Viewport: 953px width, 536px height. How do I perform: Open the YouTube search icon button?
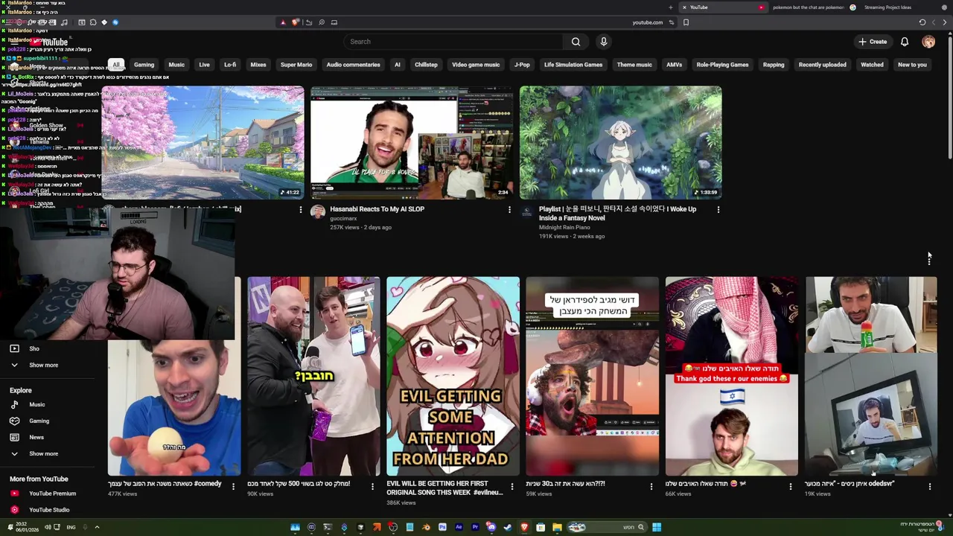click(576, 42)
